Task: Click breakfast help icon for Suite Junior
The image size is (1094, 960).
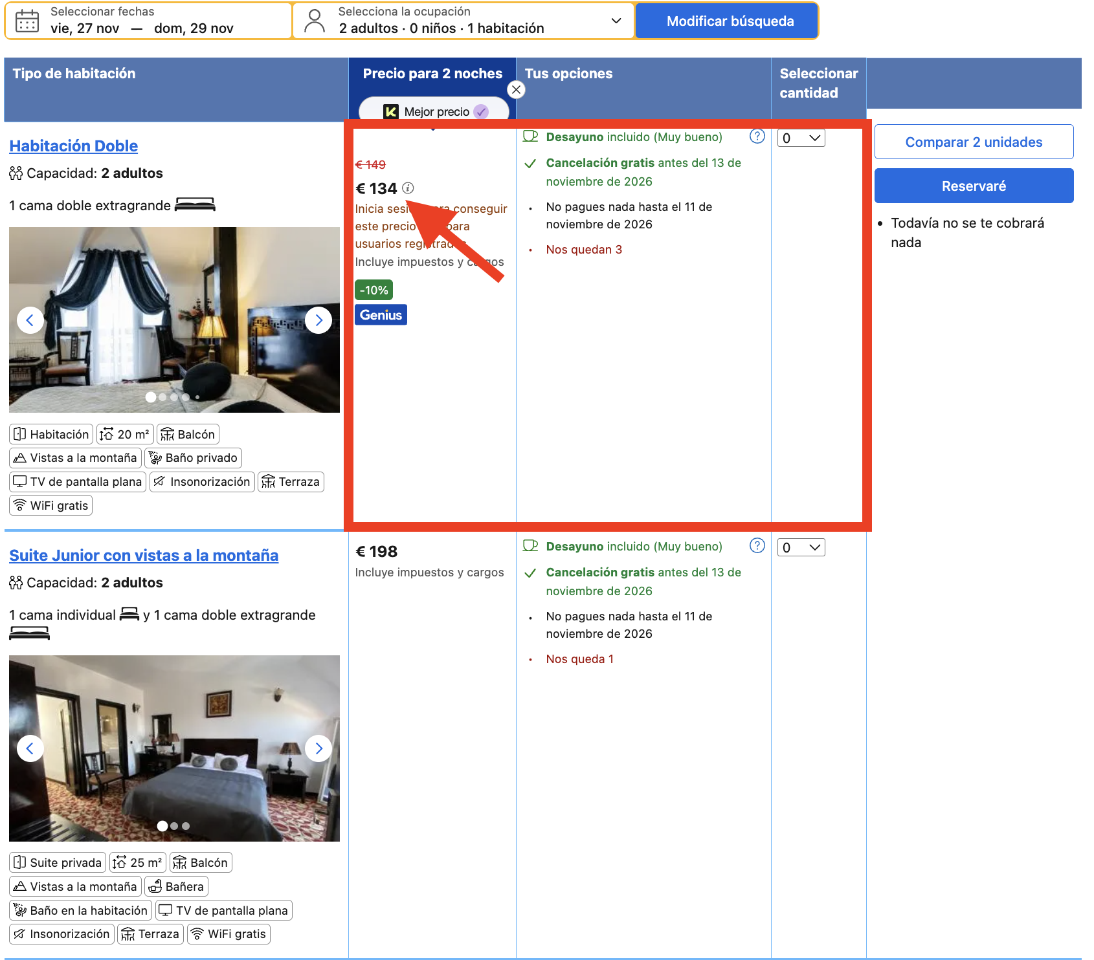Action: point(757,545)
